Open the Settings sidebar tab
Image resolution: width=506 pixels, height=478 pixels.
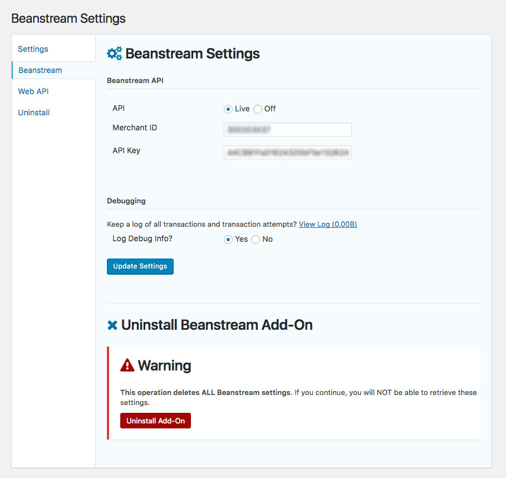(33, 49)
